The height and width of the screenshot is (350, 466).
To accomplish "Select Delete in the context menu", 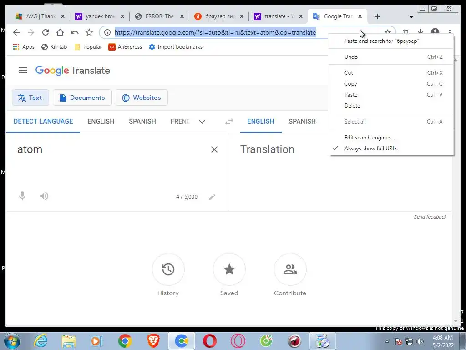I will 391,106.
